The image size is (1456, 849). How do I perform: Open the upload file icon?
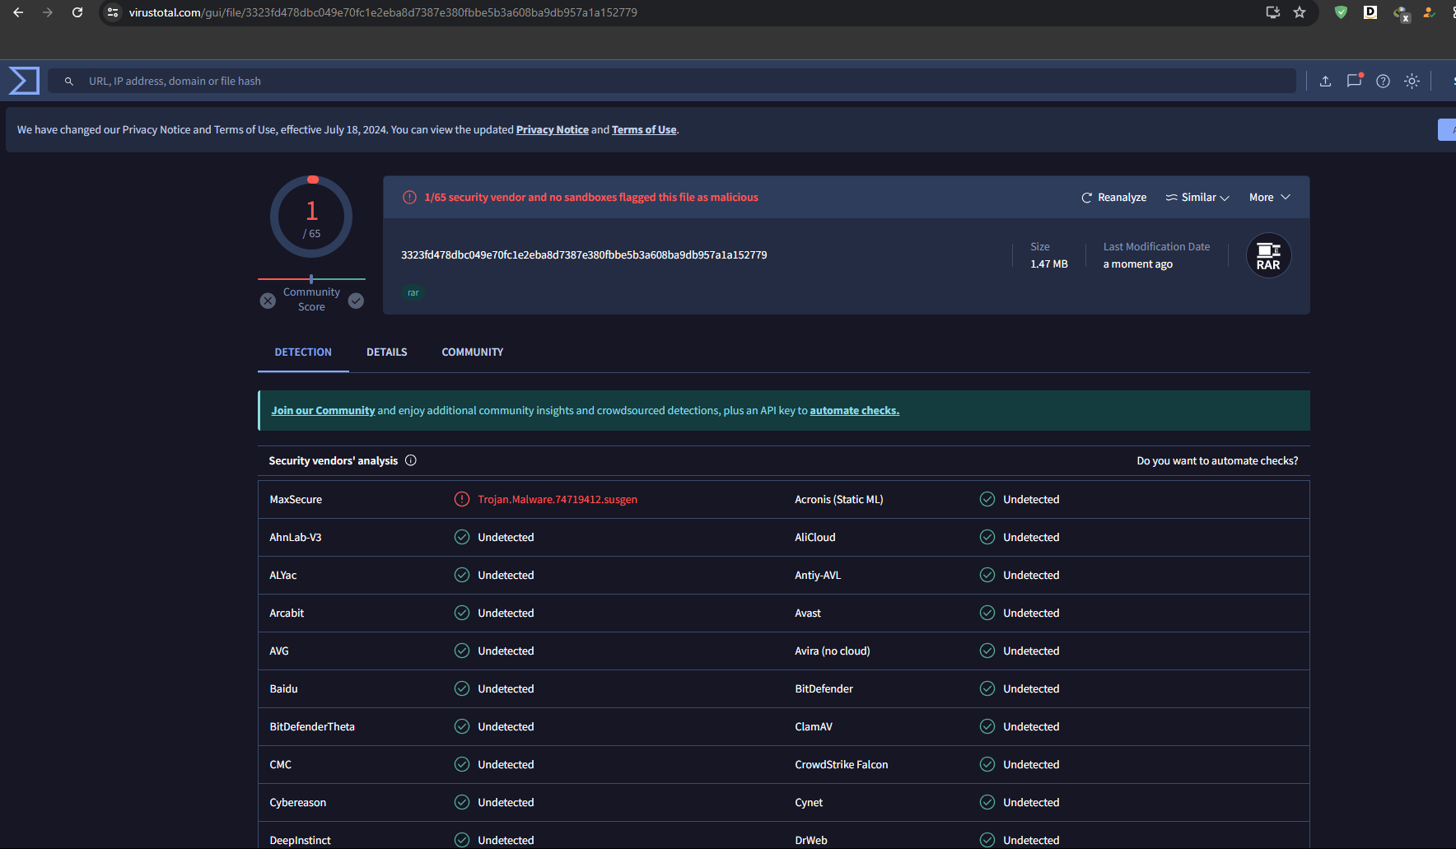[1325, 81]
